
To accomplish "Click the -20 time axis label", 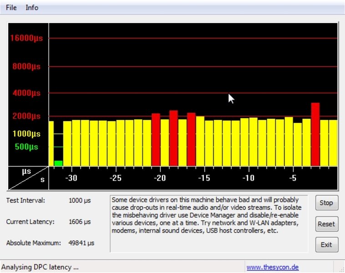I will click(x=160, y=178).
